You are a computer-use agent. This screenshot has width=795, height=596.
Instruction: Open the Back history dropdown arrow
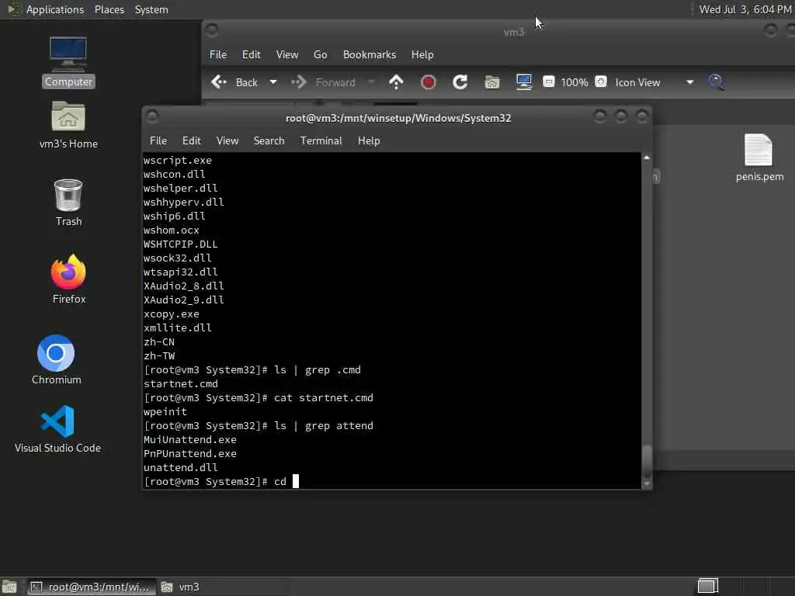tap(273, 82)
